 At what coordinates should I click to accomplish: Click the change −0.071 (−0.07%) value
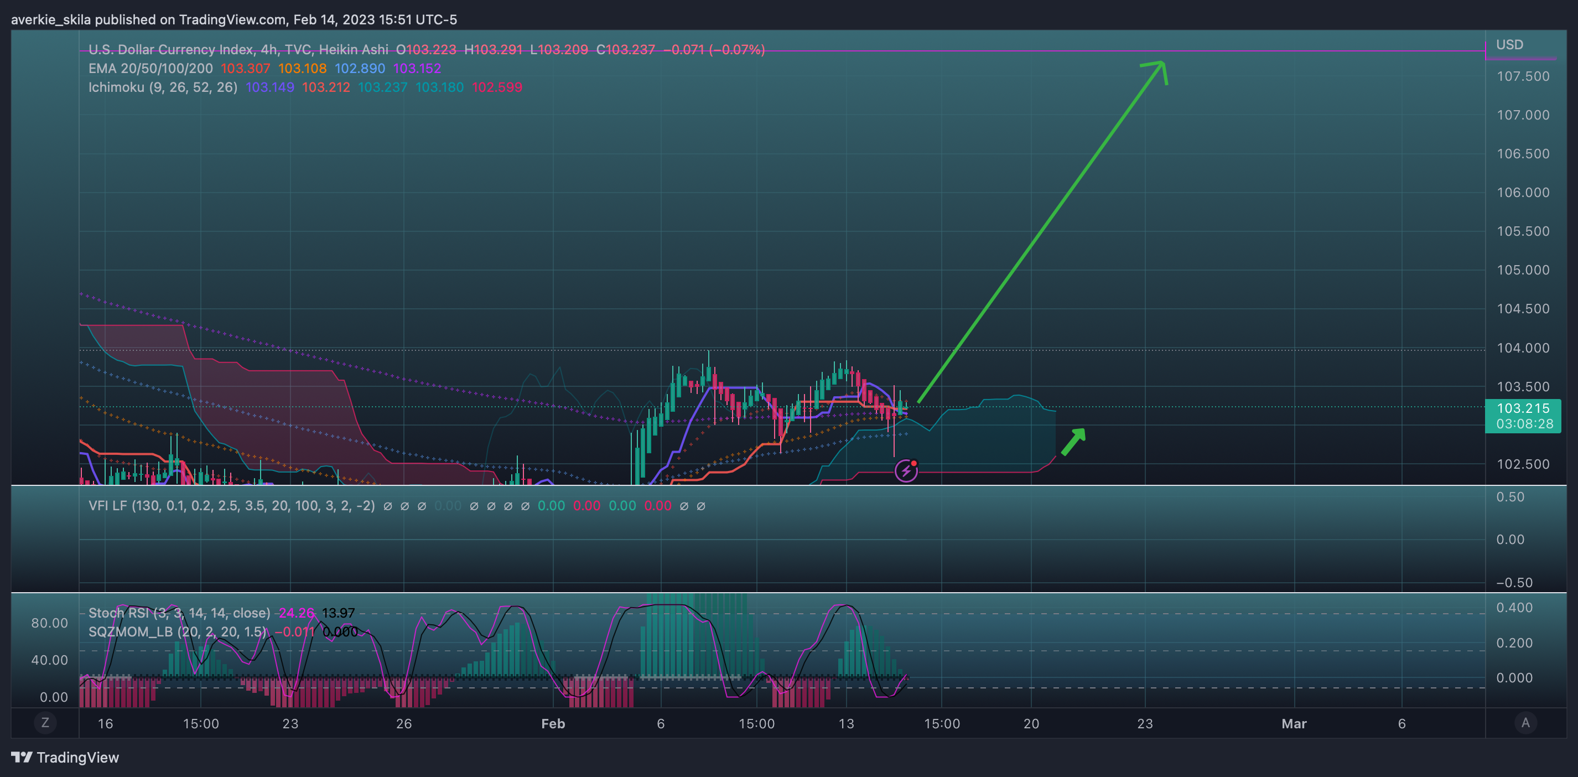click(714, 50)
